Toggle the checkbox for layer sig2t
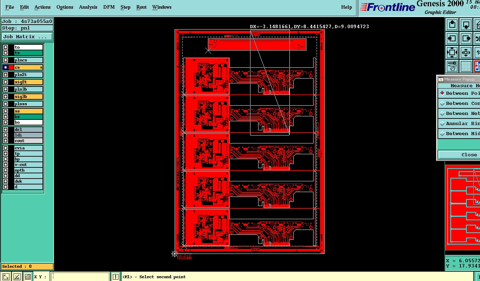The width and height of the screenshot is (480, 281). tap(6, 82)
